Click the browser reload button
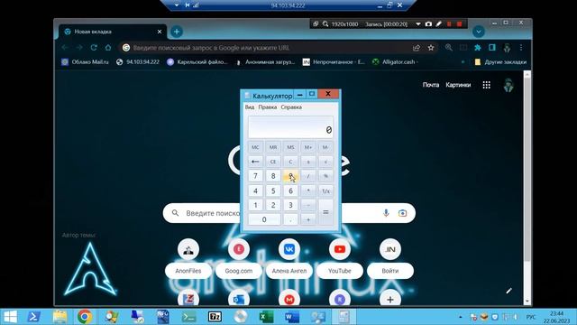This screenshot has height=325, width=577. pyautogui.click(x=94, y=48)
